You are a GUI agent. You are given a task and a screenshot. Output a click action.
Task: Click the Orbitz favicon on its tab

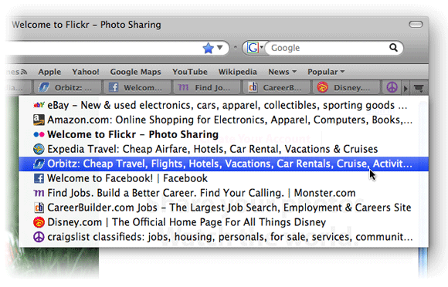(x=44, y=87)
